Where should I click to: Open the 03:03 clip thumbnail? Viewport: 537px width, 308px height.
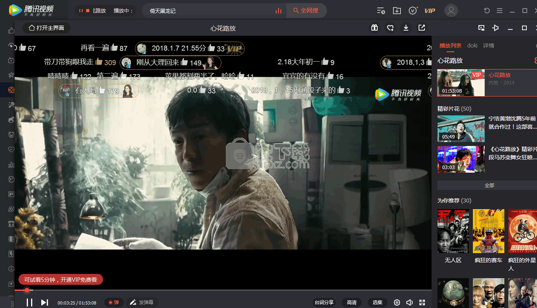pos(461,159)
